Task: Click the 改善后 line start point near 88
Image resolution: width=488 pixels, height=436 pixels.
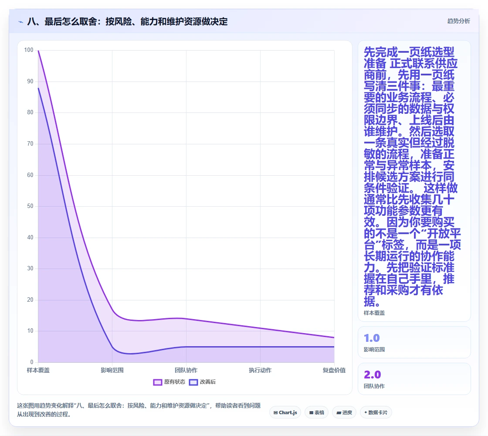Action: tap(38, 88)
